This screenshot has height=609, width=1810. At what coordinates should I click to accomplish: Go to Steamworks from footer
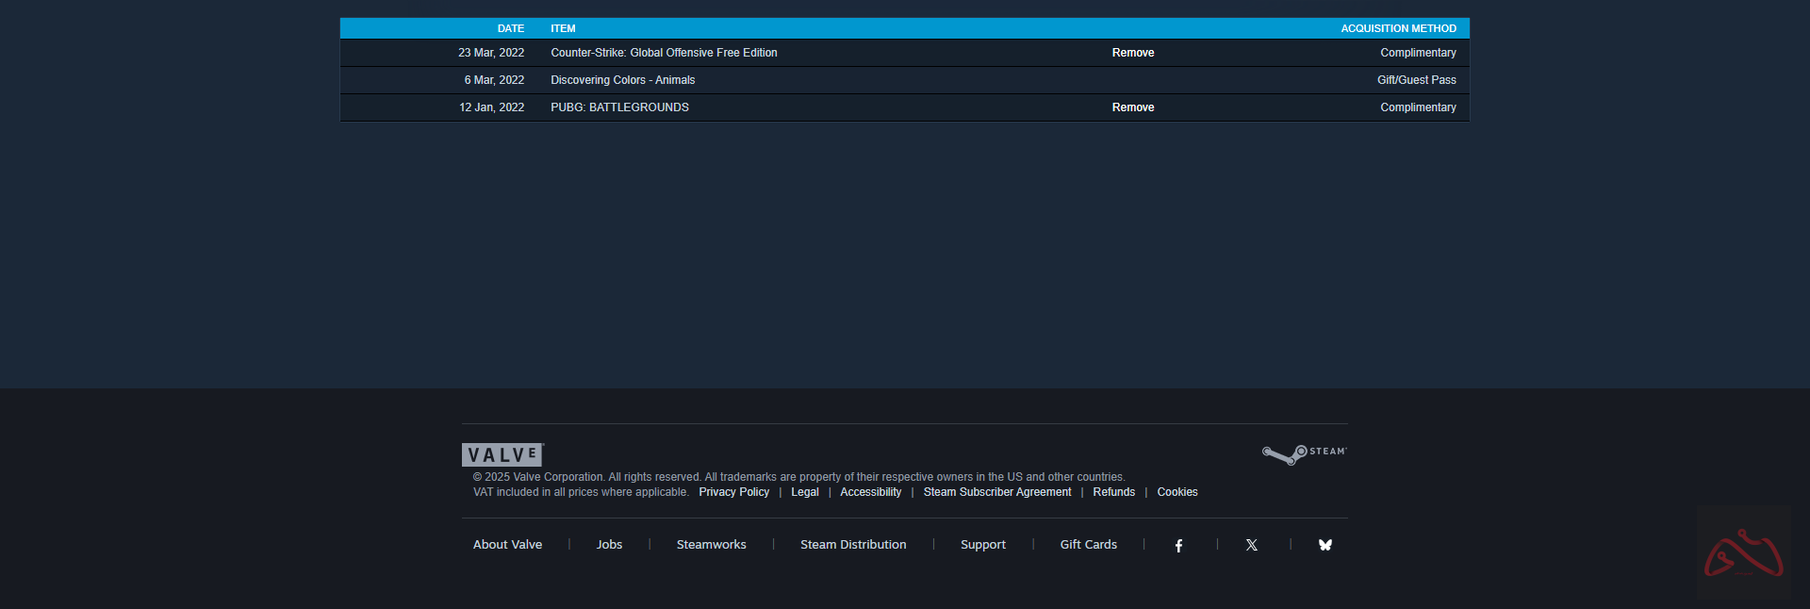[x=711, y=545]
